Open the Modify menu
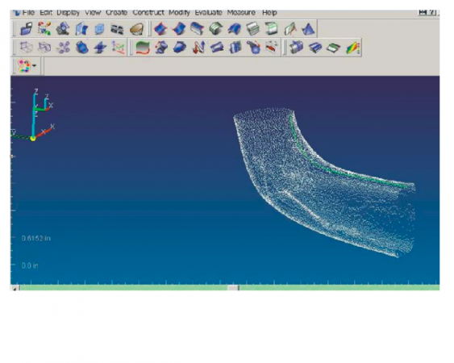Viewport: 454px width, 363px height. (x=179, y=12)
